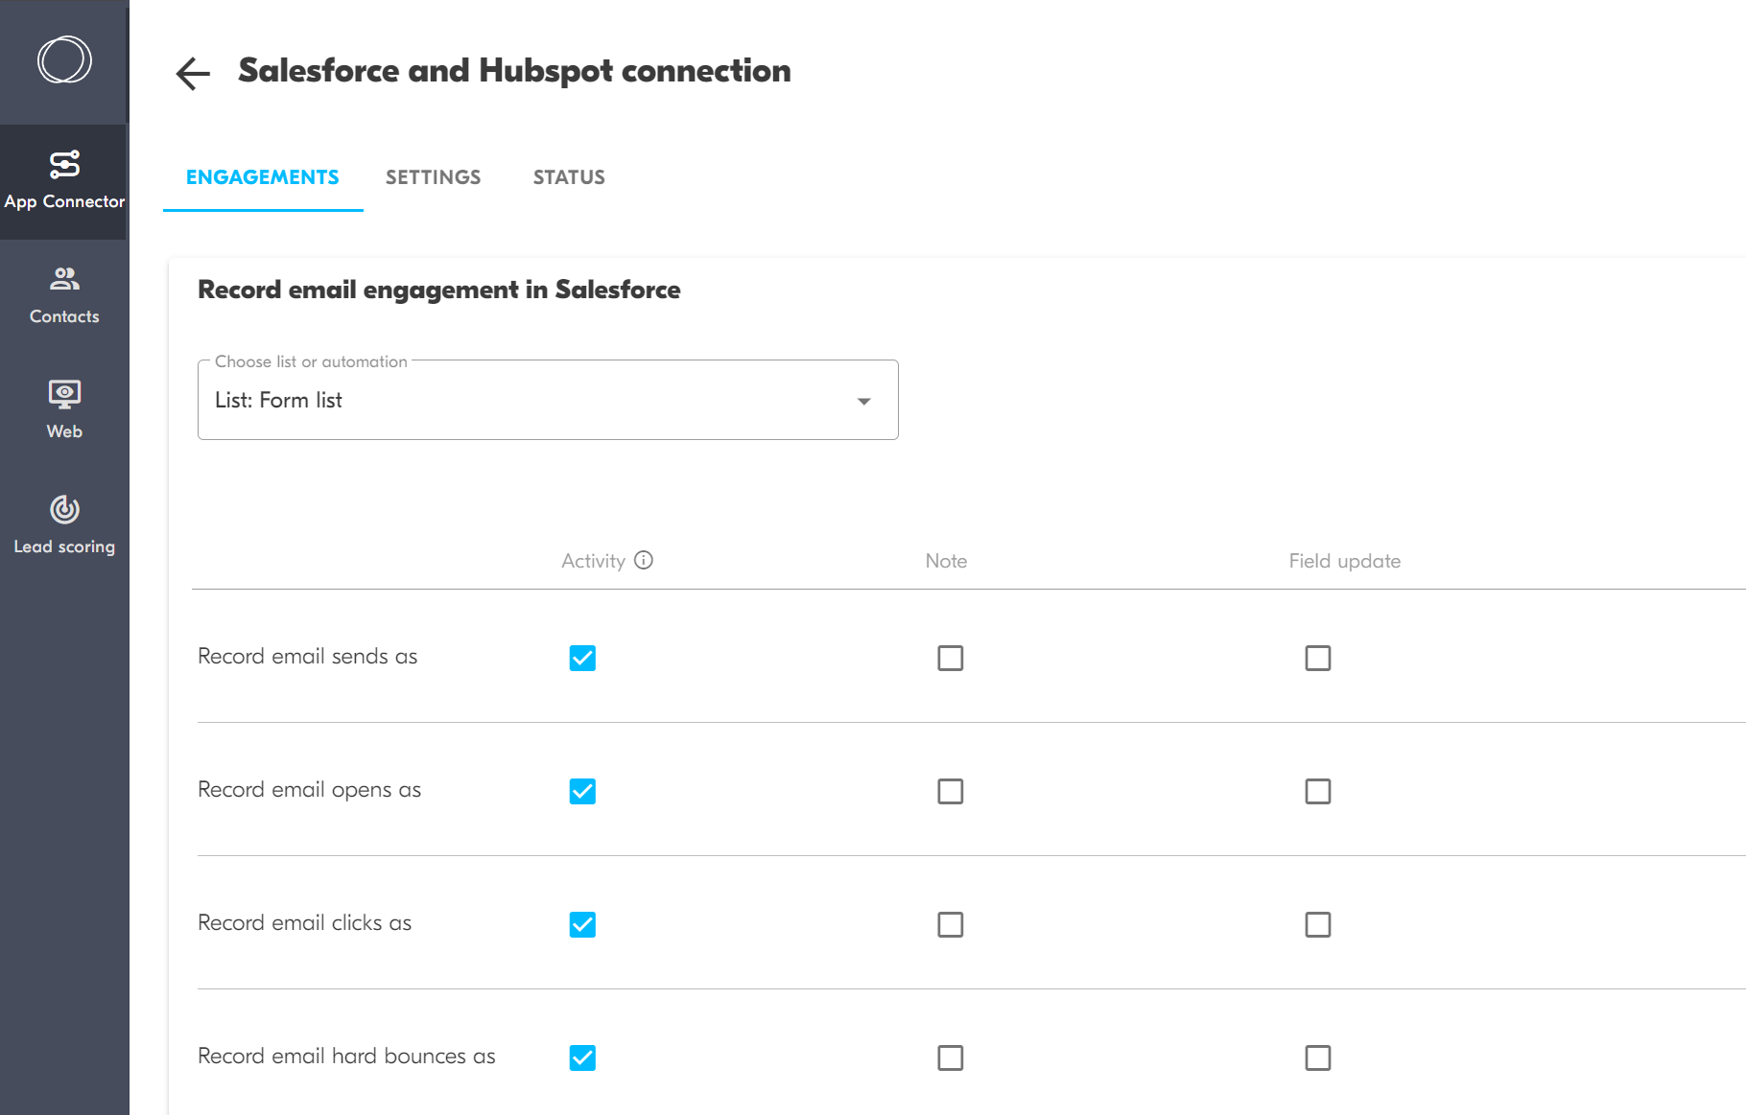Enable Note for email opens

[x=950, y=791]
